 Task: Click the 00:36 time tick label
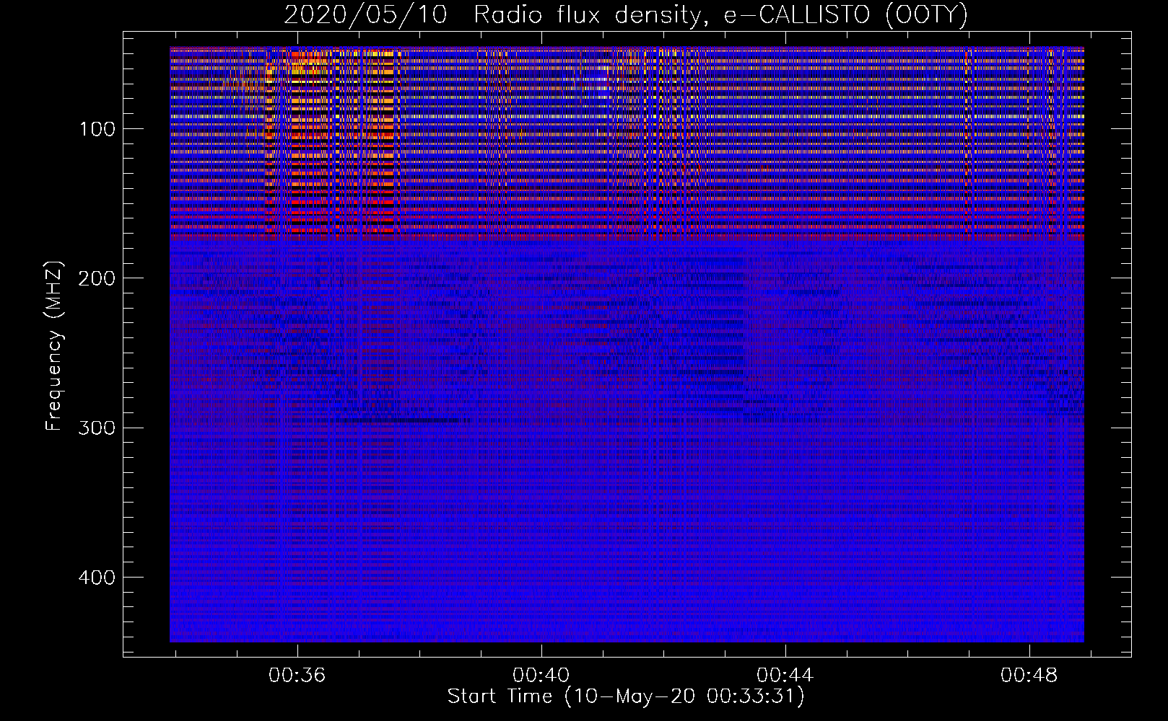pyautogui.click(x=297, y=676)
